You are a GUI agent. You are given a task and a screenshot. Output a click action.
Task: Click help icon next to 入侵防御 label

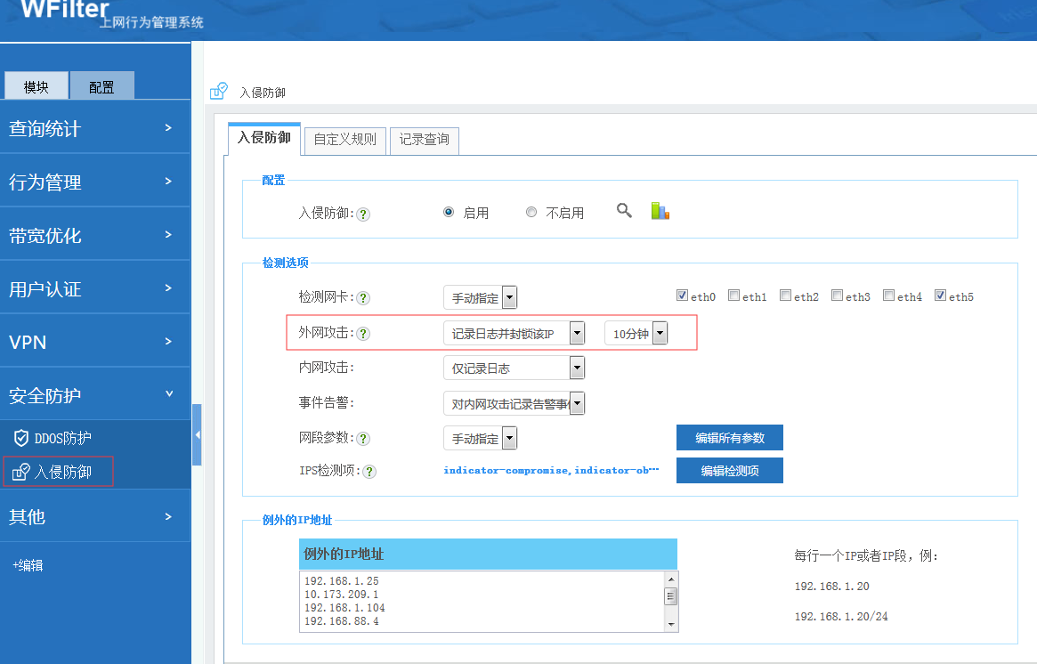point(363,215)
